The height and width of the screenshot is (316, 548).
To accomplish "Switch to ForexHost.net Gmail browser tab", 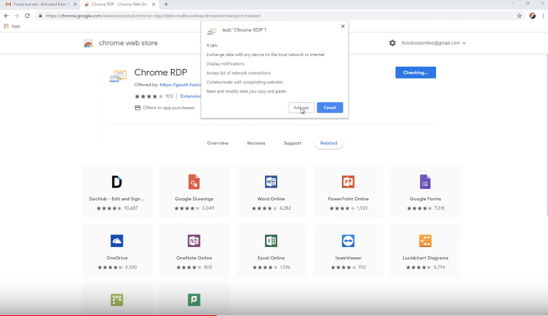I will point(39,4).
